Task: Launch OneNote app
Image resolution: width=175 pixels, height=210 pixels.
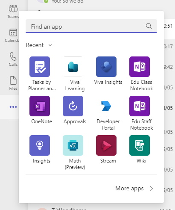Action: pyautogui.click(x=40, y=106)
